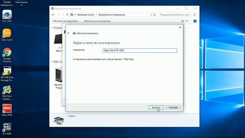Open the Gear IconX desktop shortcut
Image resolution: width=245 pixels, height=138 pixels.
click(x=7, y=35)
